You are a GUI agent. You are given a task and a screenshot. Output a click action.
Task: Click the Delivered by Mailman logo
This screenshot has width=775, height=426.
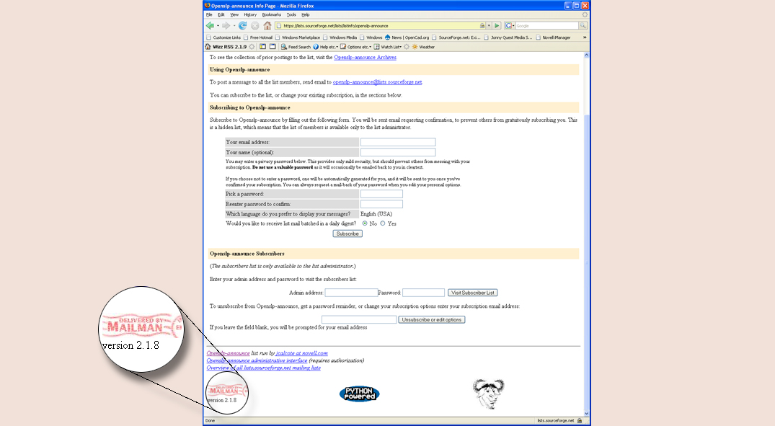click(x=226, y=389)
